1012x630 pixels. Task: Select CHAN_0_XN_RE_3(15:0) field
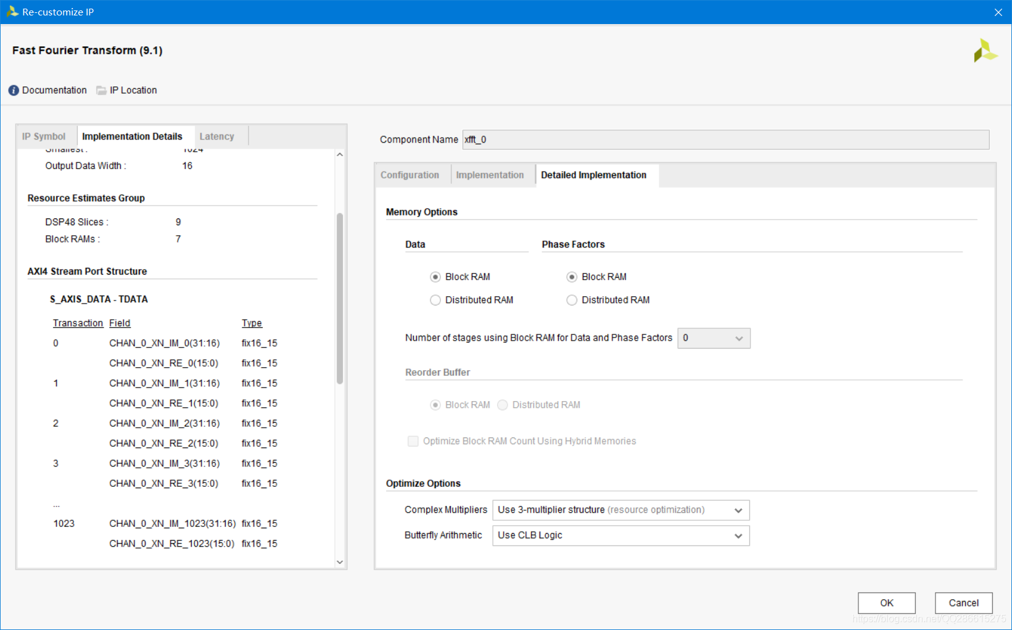click(164, 484)
